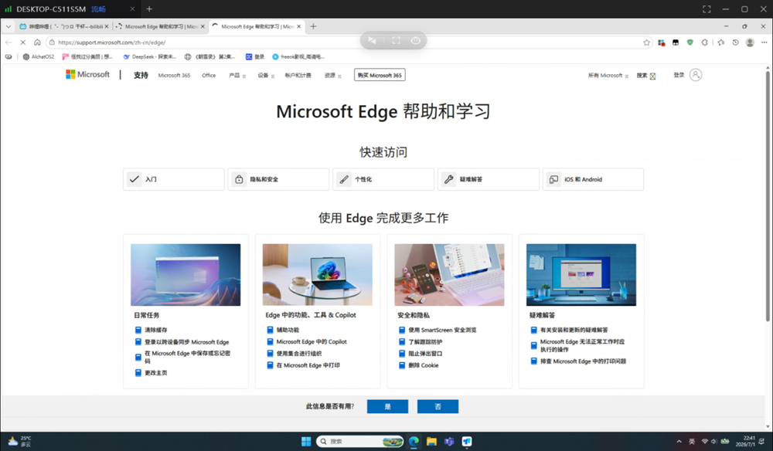The width and height of the screenshot is (773, 451).
Task: Click the page vertical scrollbar
Action: pos(768,197)
